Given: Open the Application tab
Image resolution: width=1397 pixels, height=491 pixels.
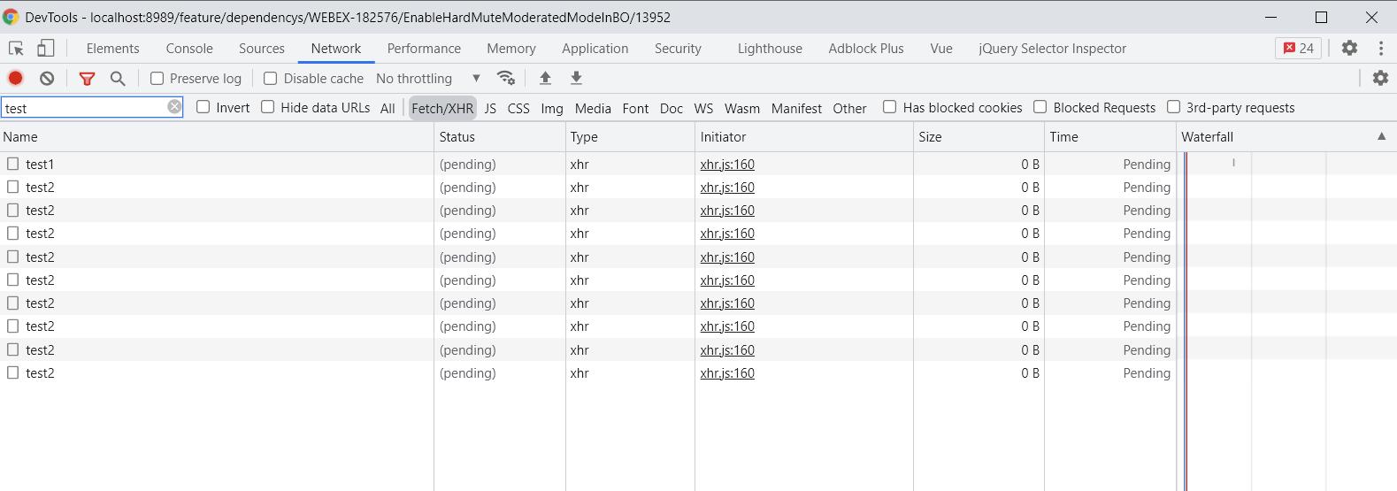Looking at the screenshot, I should pos(595,49).
